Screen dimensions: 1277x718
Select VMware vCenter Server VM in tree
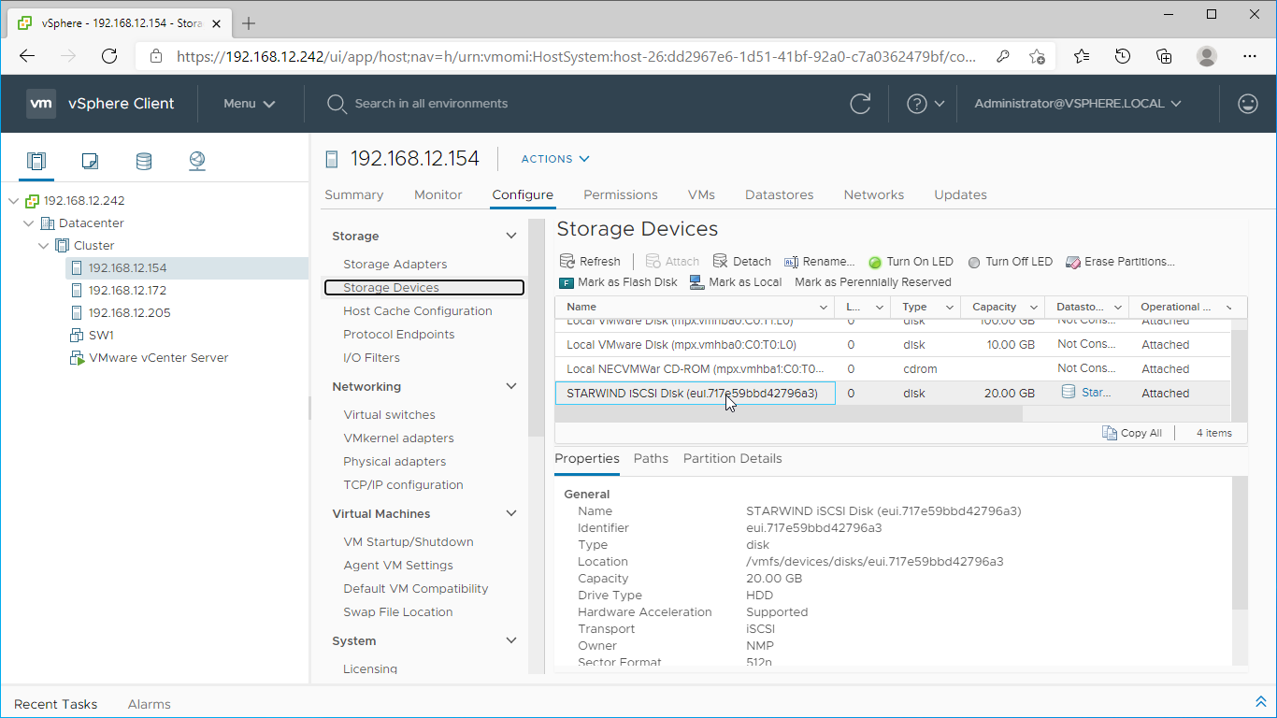pyautogui.click(x=158, y=358)
